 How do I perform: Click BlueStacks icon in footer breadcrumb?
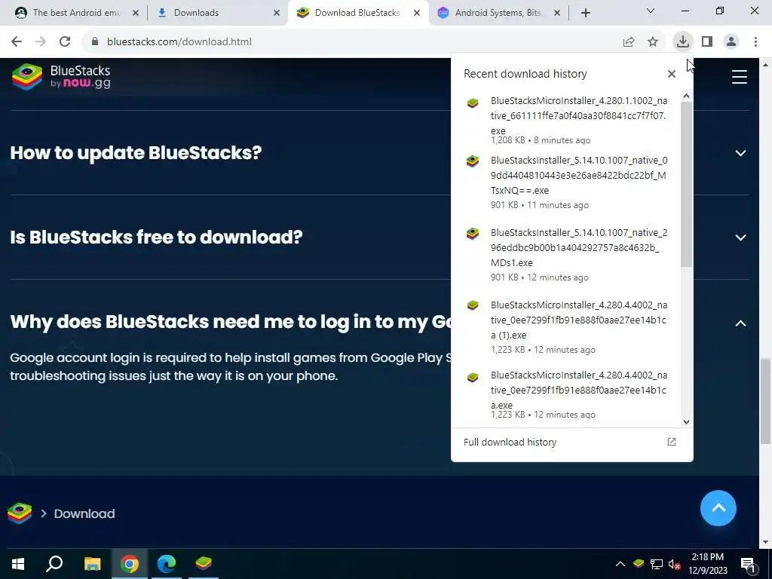pos(20,513)
